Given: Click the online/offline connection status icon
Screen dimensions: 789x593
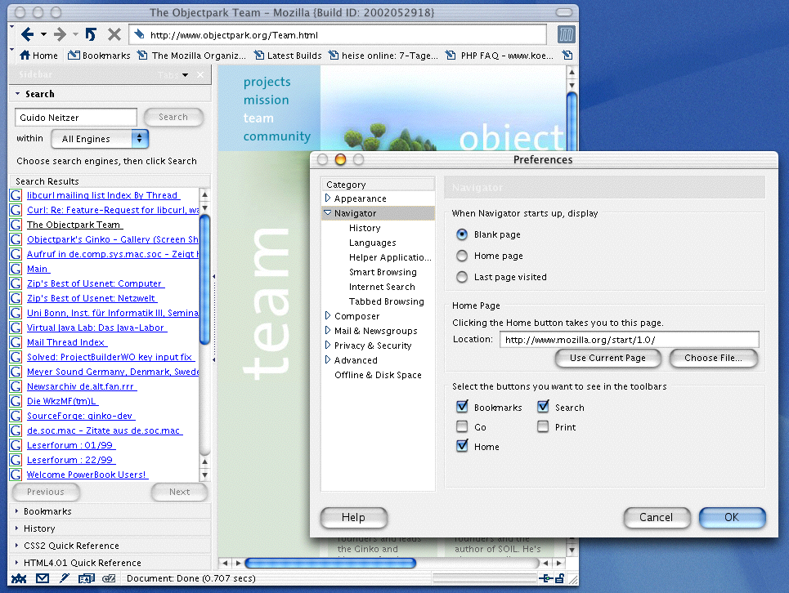Looking at the screenshot, I should pos(546,578).
